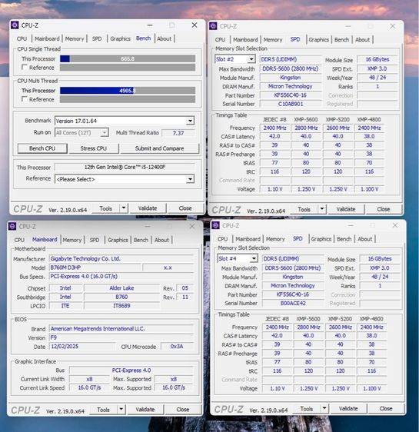Screen dimensions: 419x432
Task: Click JEDEC #8 column header in Slot #4 window
Action: 277,319
